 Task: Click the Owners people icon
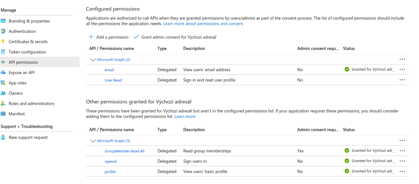[3, 93]
